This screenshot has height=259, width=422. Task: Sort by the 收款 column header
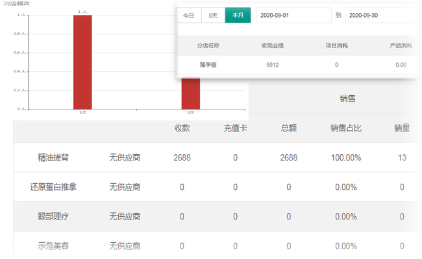point(182,128)
